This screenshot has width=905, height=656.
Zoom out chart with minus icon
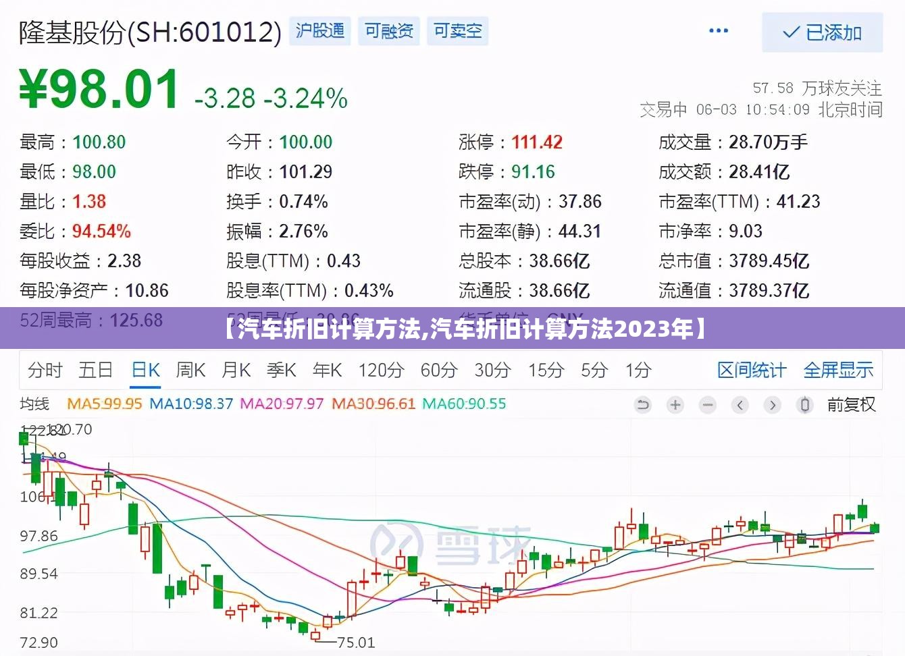708,405
